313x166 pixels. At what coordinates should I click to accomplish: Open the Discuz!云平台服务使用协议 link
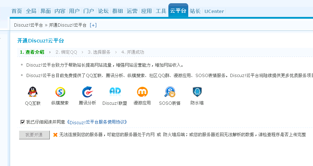point(97,122)
